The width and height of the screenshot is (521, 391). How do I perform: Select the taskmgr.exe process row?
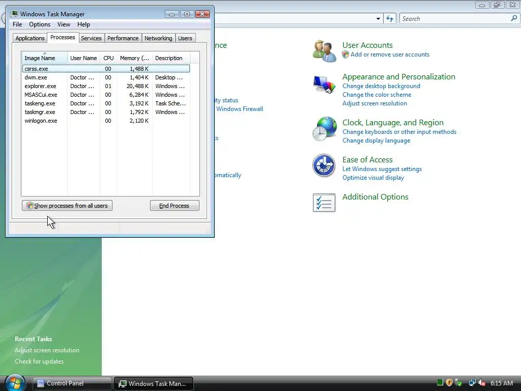[106, 112]
